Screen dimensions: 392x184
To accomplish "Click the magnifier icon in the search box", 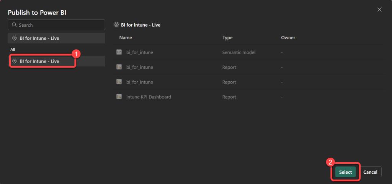I will click(15, 25).
